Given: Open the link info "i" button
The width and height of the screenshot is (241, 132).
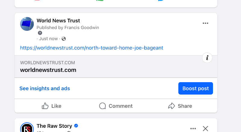Looking at the screenshot, I should [207, 58].
